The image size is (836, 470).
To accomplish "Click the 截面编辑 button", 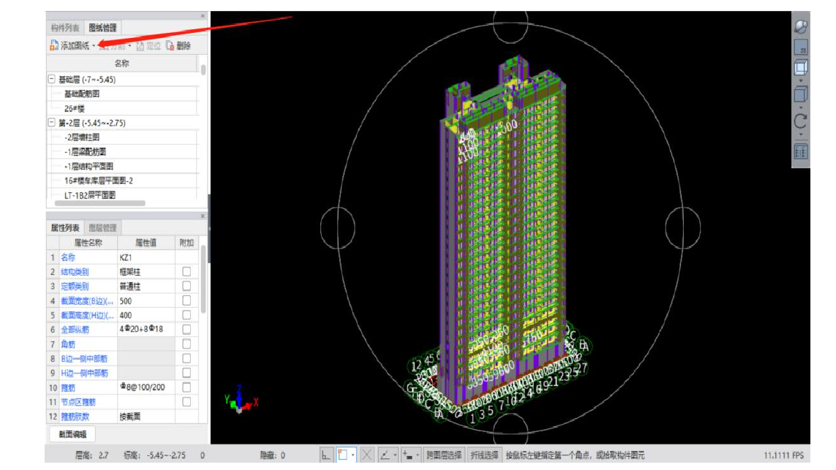I will pos(72,434).
